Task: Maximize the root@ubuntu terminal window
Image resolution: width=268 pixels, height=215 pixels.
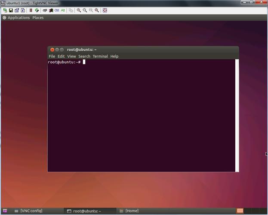Action: point(62,49)
